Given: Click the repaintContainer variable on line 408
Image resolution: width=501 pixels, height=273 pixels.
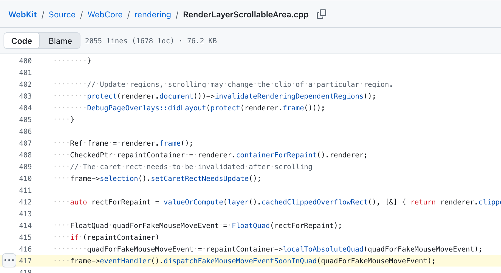Looking at the screenshot, I should (151, 155).
